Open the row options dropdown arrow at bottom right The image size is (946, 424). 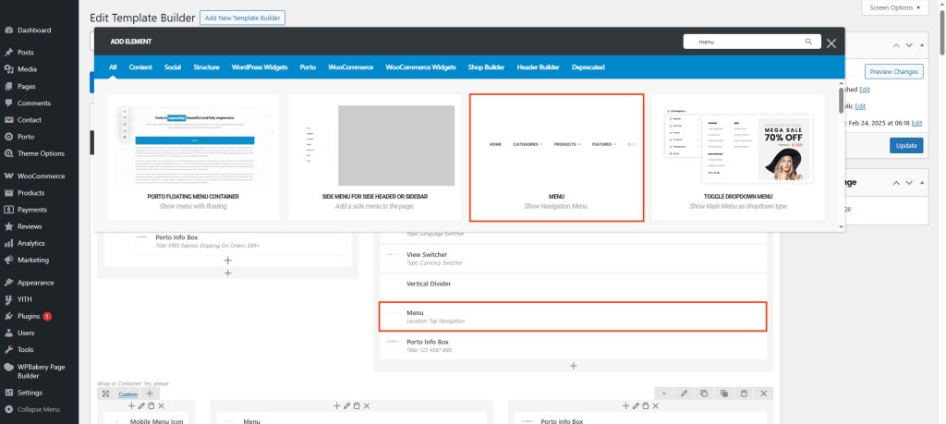coord(663,394)
